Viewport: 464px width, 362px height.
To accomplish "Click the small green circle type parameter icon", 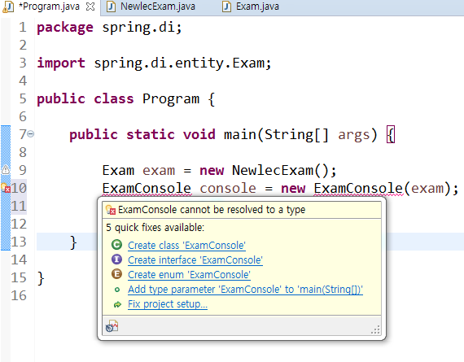I will pos(117,290).
